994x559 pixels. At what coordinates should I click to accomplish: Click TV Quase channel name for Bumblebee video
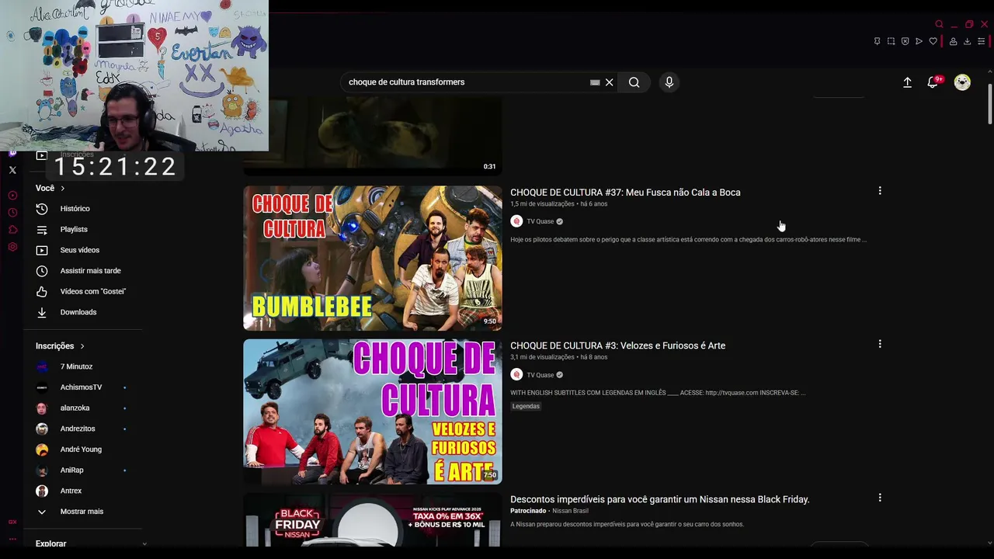540,221
